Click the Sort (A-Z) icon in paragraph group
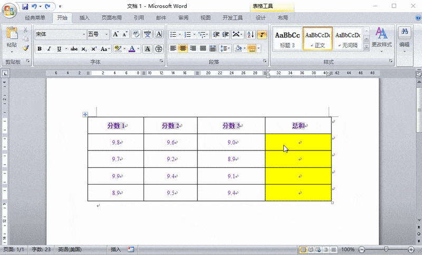Screen dimensions: 422x255 pos(251,35)
